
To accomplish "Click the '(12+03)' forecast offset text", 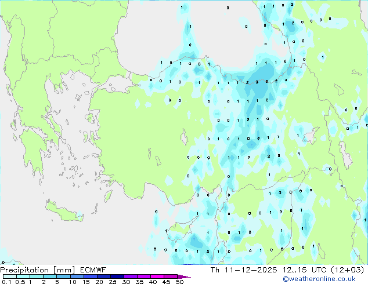I will point(347,270).
